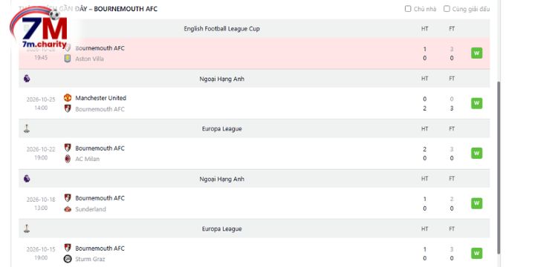The image size is (535, 267).
Task: Open the AC Milan team link
Action: coord(88,159)
